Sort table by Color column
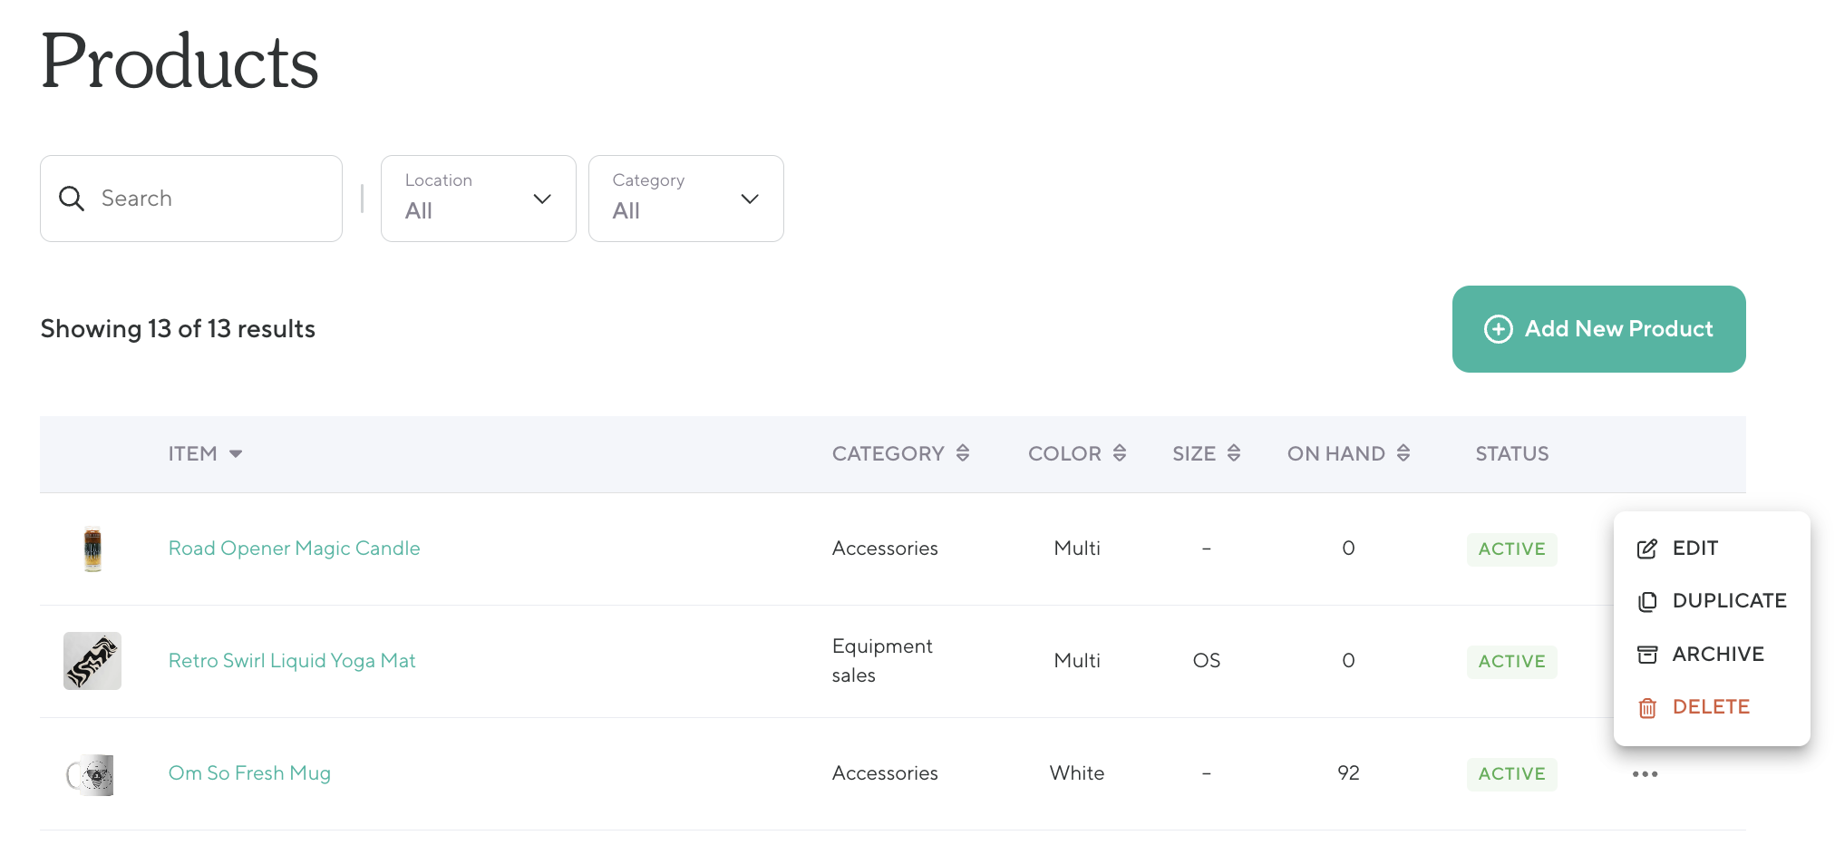Image resolution: width=1835 pixels, height=845 pixels. click(1076, 453)
